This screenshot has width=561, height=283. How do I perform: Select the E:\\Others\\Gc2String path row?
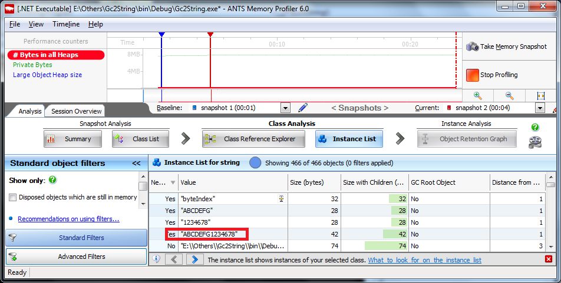347,246
